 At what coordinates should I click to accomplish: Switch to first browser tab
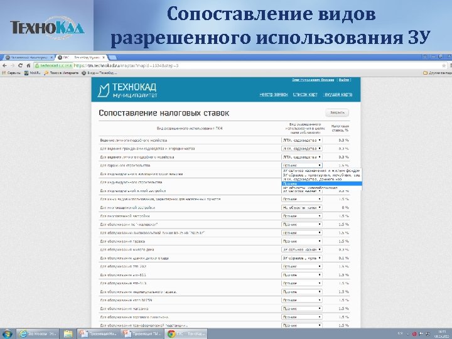(29, 57)
